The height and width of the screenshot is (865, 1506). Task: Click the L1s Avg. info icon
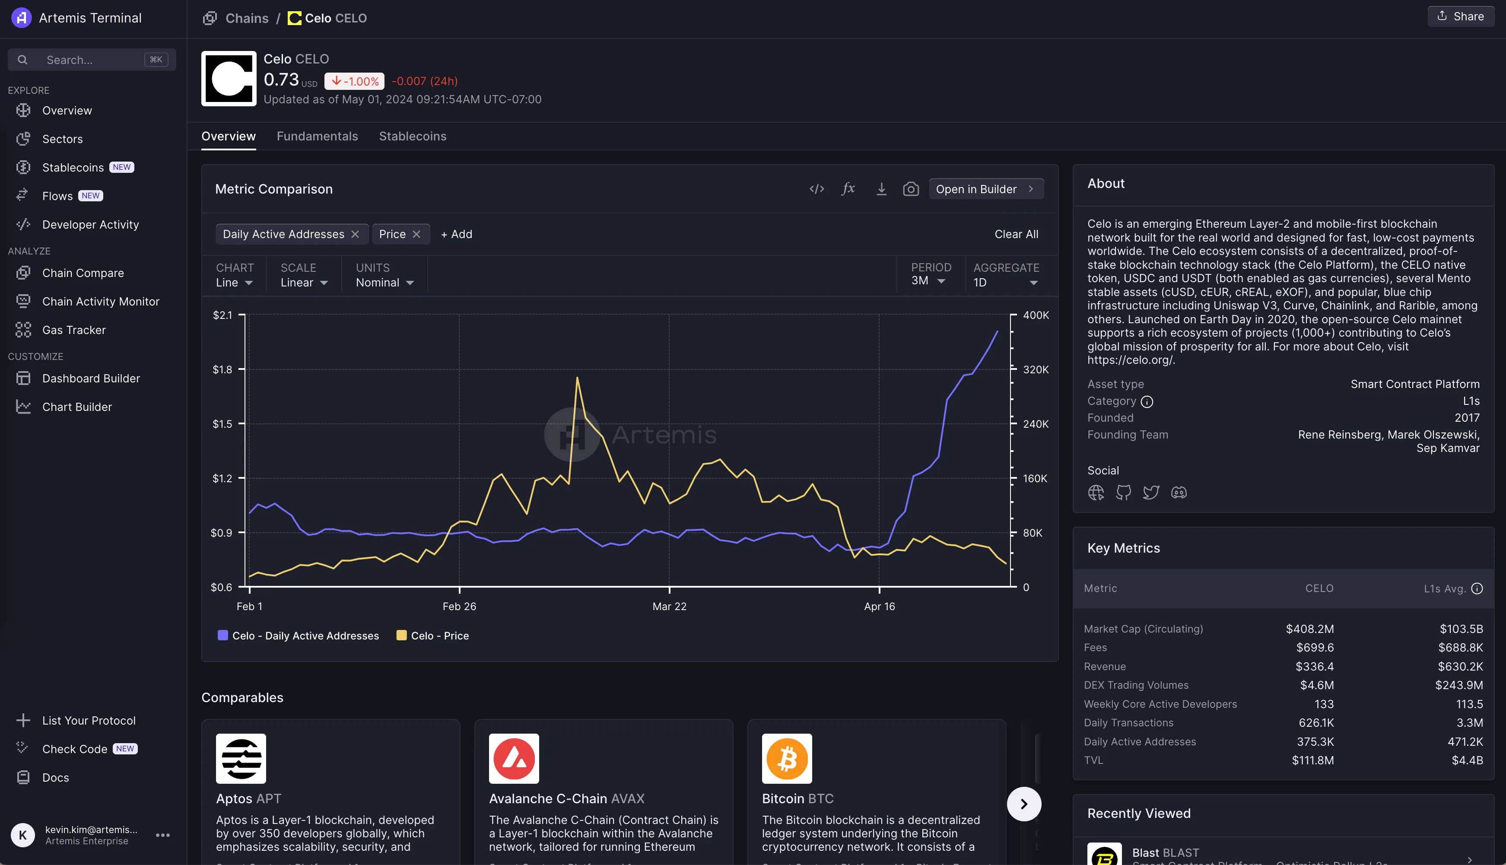[x=1477, y=589]
